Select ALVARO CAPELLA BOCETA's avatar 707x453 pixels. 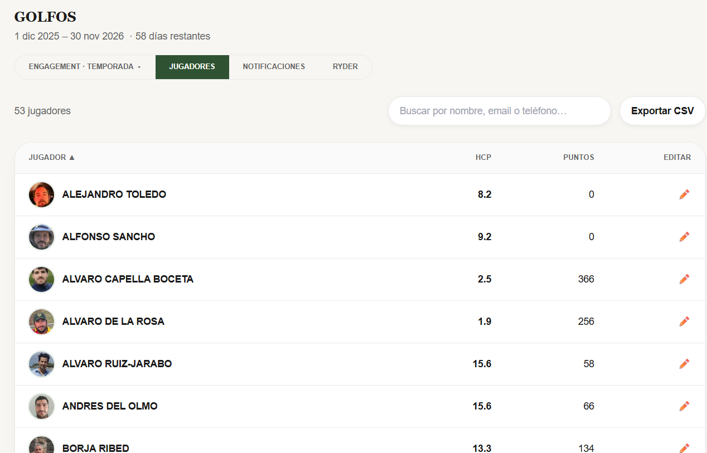coord(42,279)
